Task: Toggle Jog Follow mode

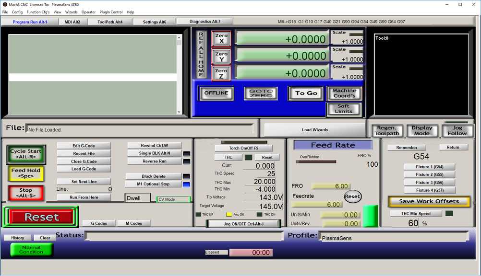Action: coord(457,130)
